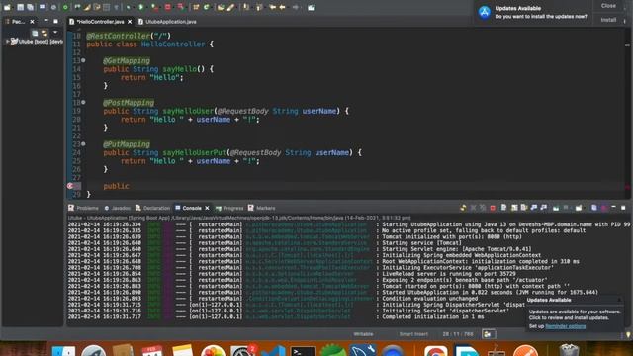
Task: Click the Close button in the update notification
Action: click(608, 6)
